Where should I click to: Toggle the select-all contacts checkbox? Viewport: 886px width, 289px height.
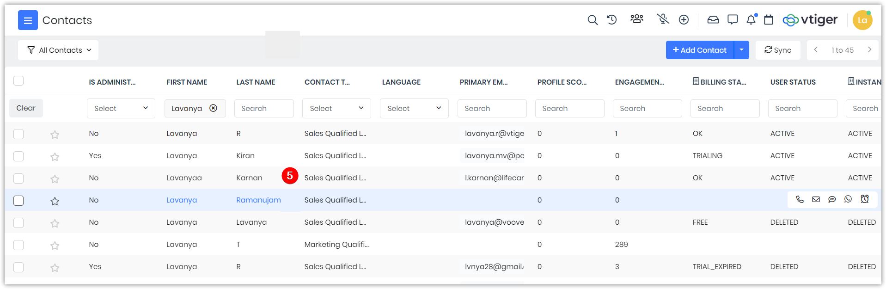point(18,81)
